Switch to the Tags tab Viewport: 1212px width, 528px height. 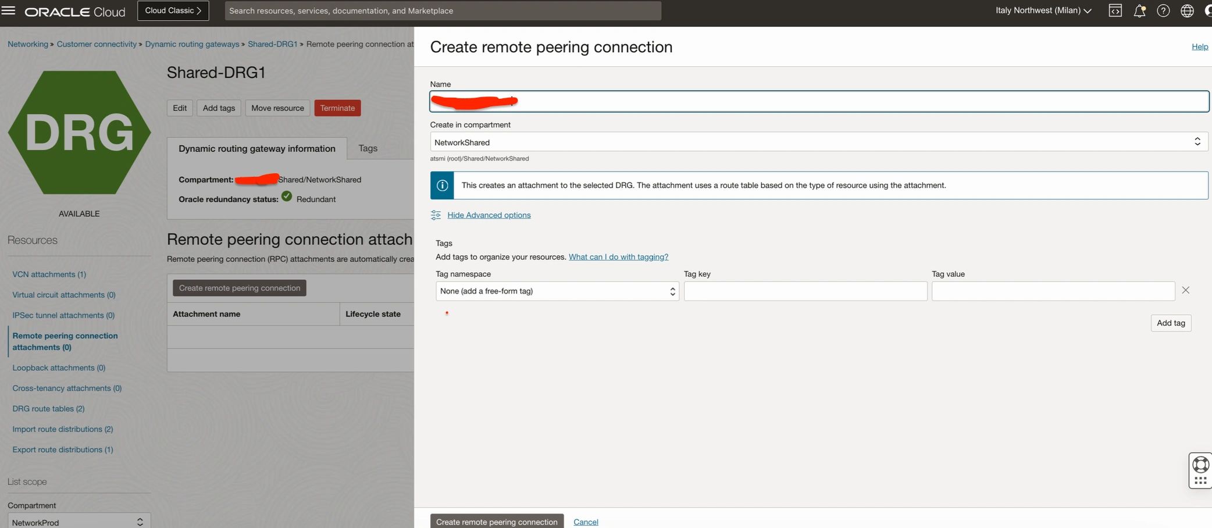[368, 148]
